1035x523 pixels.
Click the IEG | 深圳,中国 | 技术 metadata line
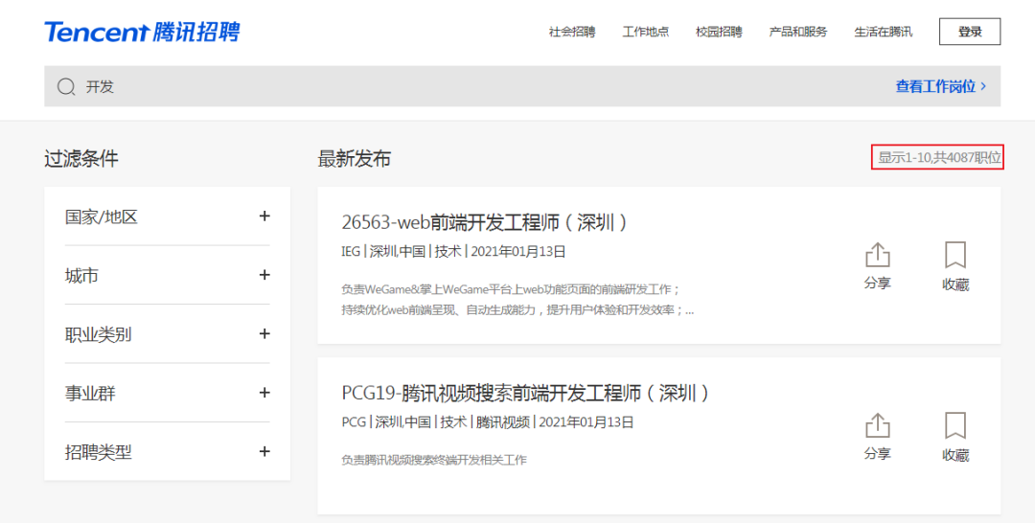(453, 252)
